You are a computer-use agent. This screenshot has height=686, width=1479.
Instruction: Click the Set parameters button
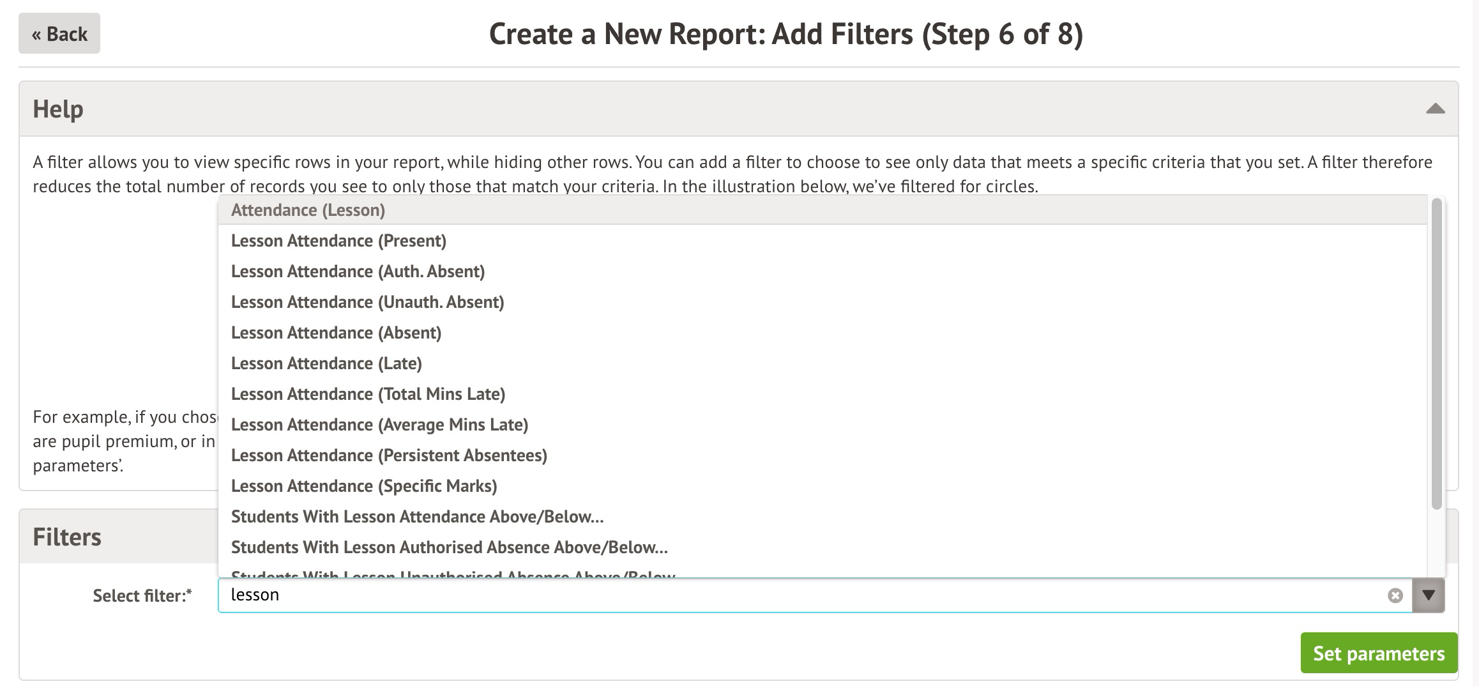pos(1378,653)
